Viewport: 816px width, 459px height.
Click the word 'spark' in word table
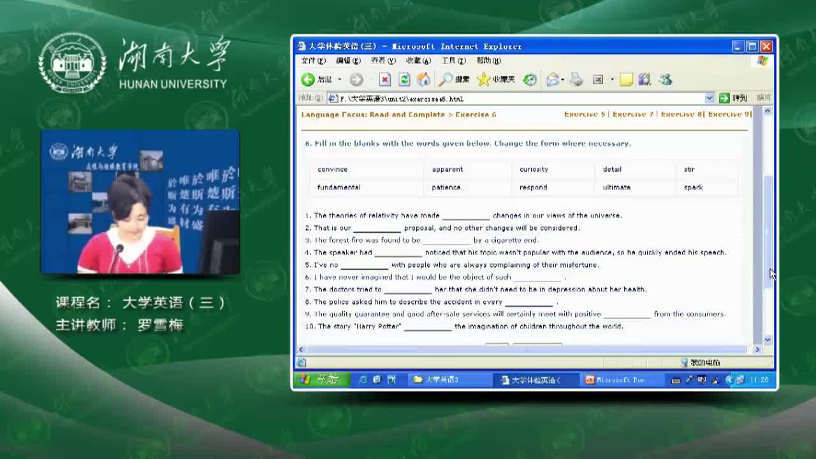[x=693, y=187]
